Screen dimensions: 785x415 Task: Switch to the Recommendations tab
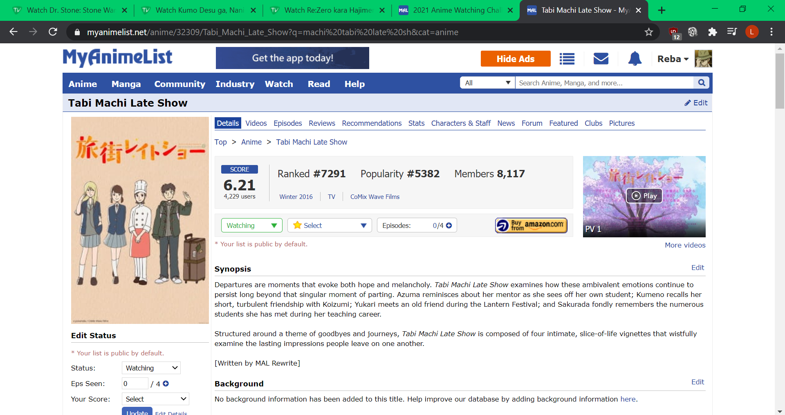(x=372, y=123)
